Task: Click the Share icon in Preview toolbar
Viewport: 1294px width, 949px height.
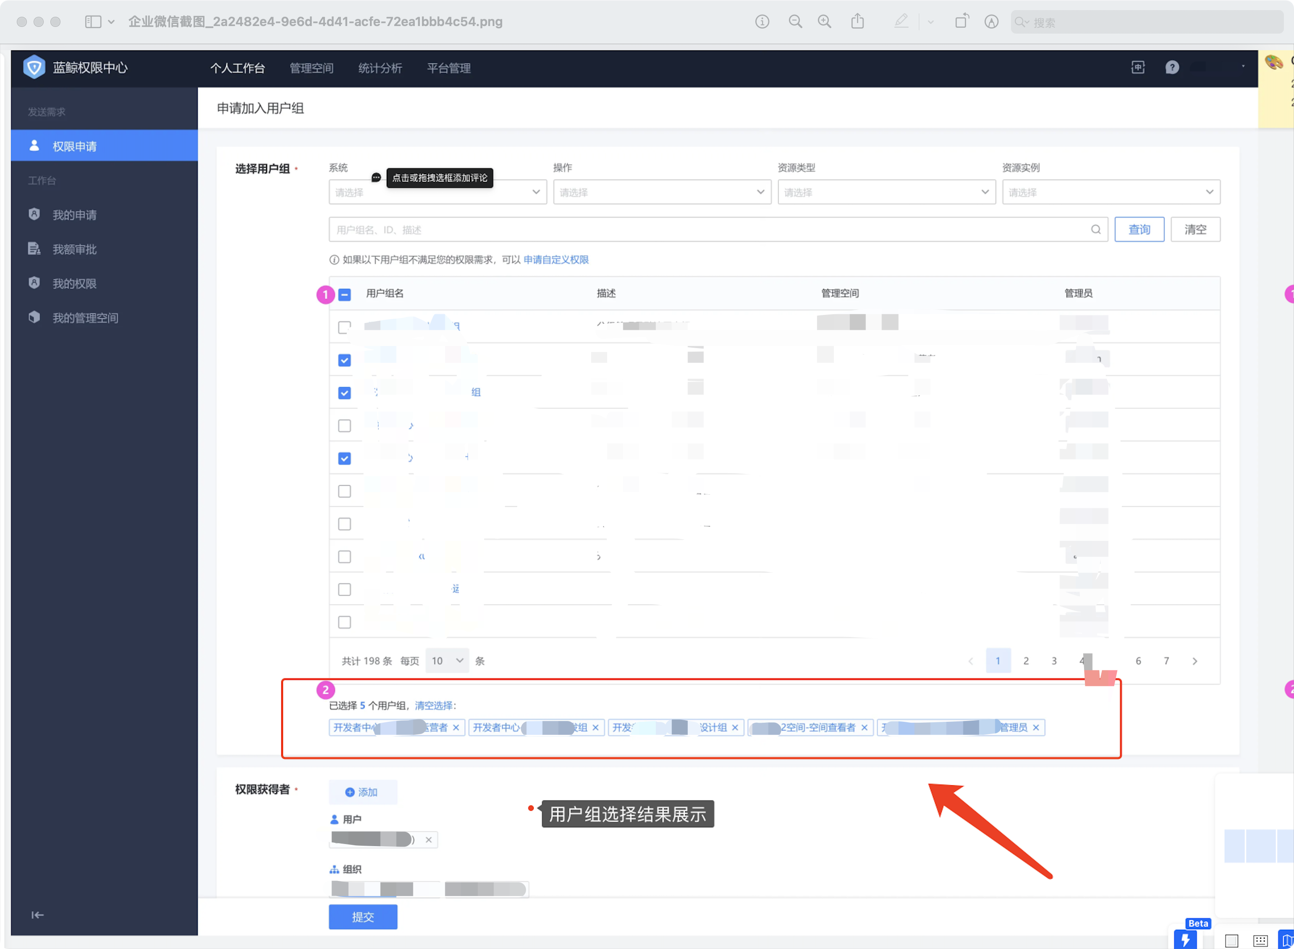Action: click(x=857, y=21)
